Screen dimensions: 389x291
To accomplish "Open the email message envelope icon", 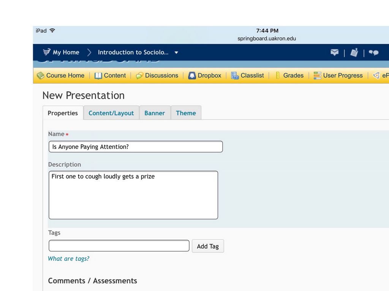I will [334, 52].
